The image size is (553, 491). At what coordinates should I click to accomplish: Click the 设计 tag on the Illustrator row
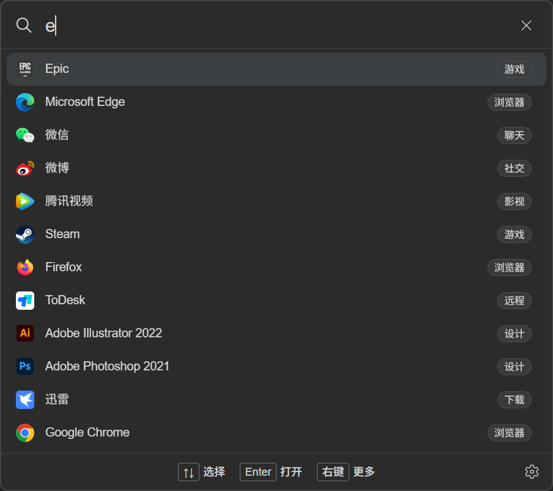[514, 334]
